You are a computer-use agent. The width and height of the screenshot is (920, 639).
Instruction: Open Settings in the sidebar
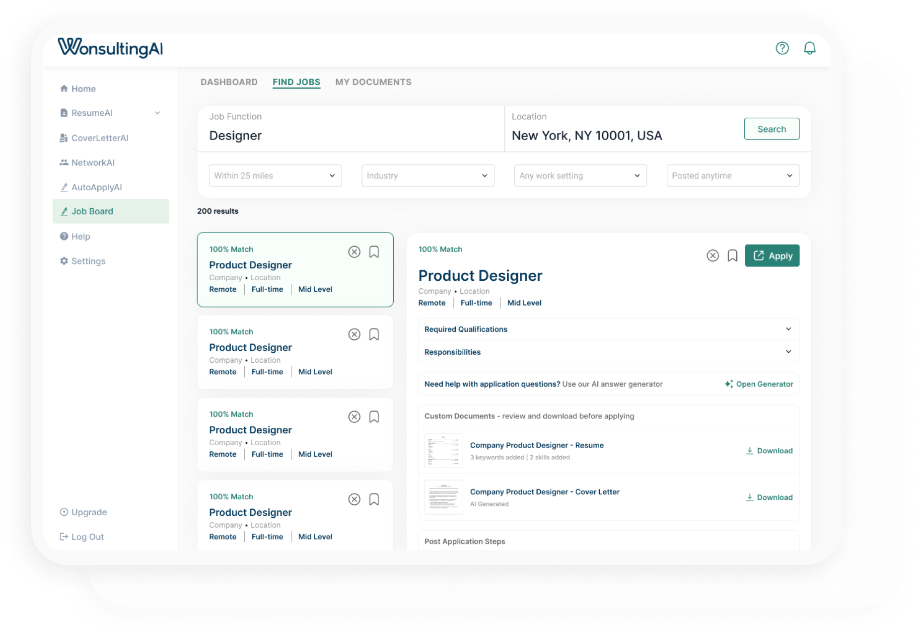pos(82,261)
